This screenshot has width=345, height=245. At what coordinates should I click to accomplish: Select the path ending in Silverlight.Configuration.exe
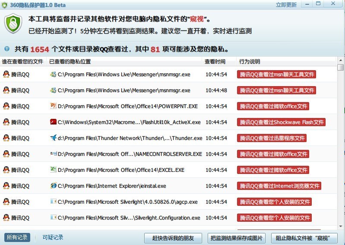tap(129, 217)
